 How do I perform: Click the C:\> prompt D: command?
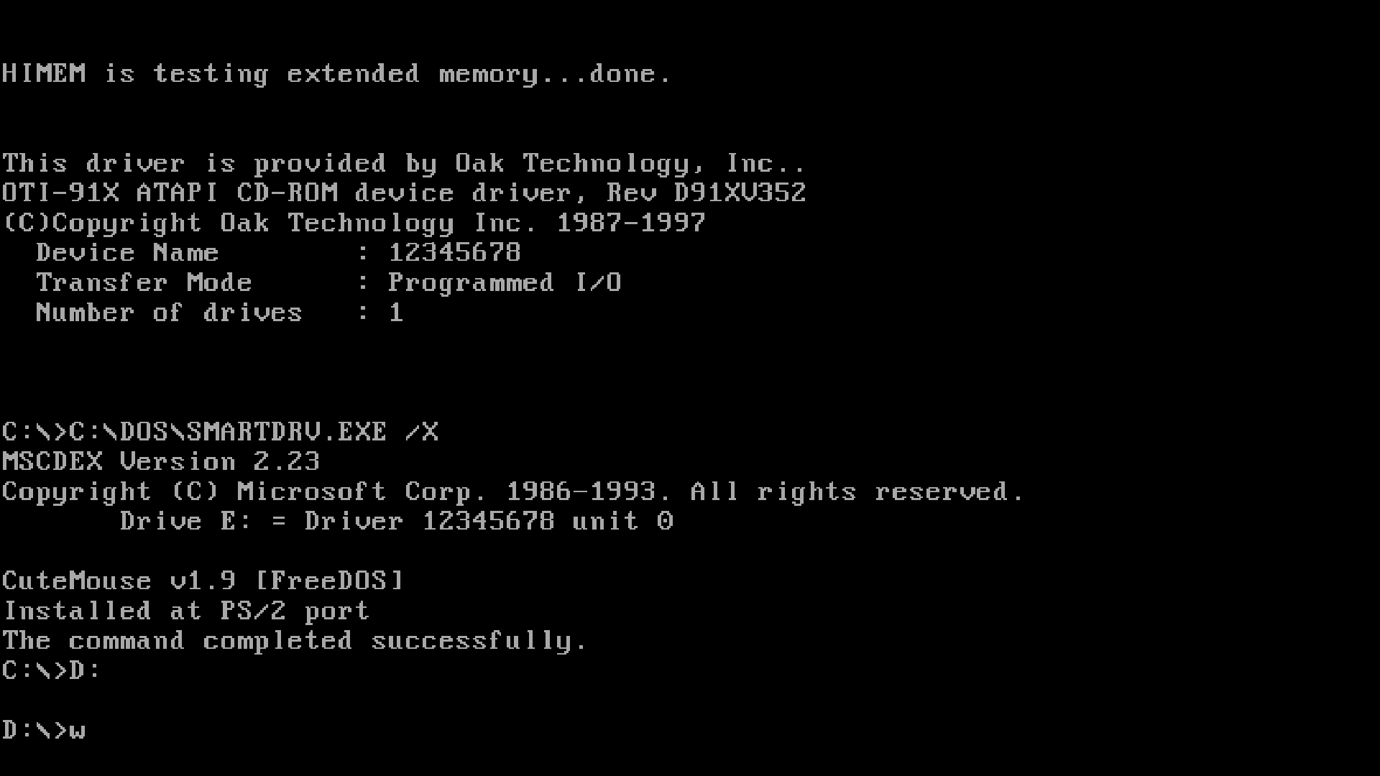(52, 670)
